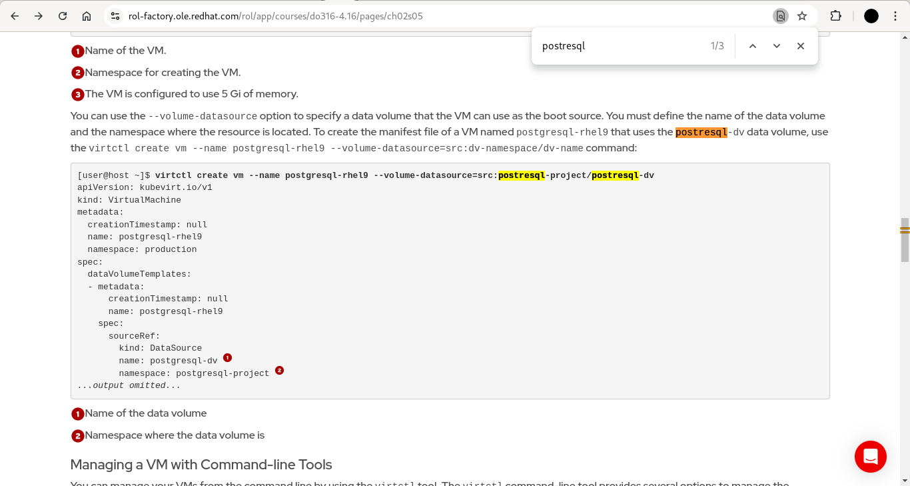Click text about 5 Gi of memory

(x=192, y=94)
